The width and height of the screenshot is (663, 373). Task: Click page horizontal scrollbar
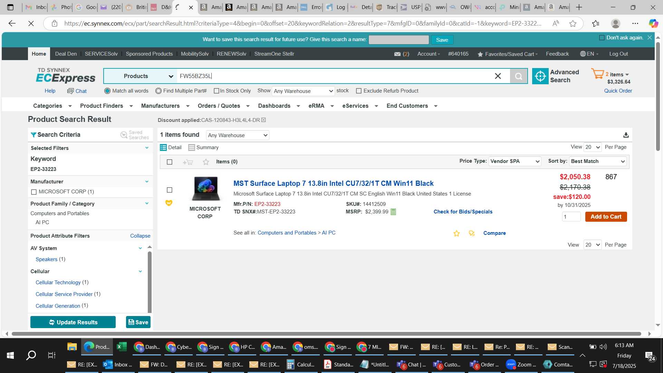326,334
